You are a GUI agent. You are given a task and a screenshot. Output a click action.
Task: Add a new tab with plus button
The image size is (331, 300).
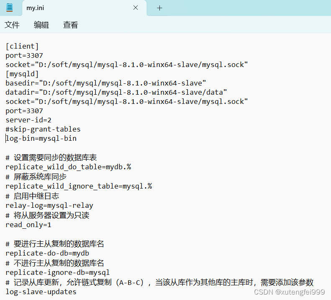pos(159,8)
